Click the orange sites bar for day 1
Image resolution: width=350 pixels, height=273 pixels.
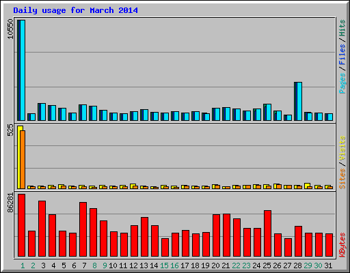(x=23, y=160)
